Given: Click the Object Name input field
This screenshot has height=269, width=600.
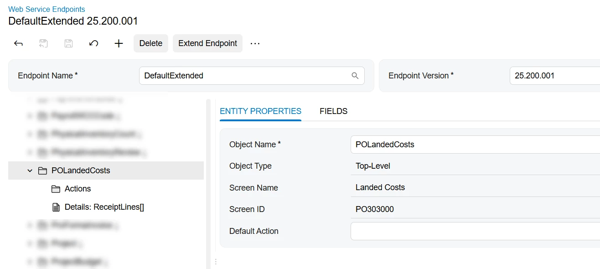Looking at the screenshot, I should coord(474,145).
